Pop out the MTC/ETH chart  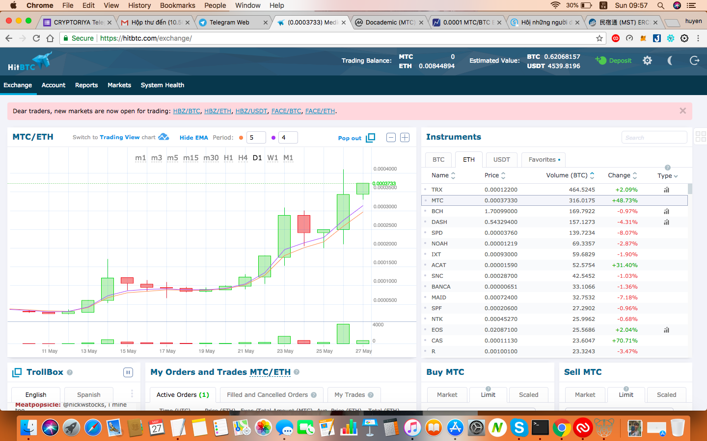356,138
